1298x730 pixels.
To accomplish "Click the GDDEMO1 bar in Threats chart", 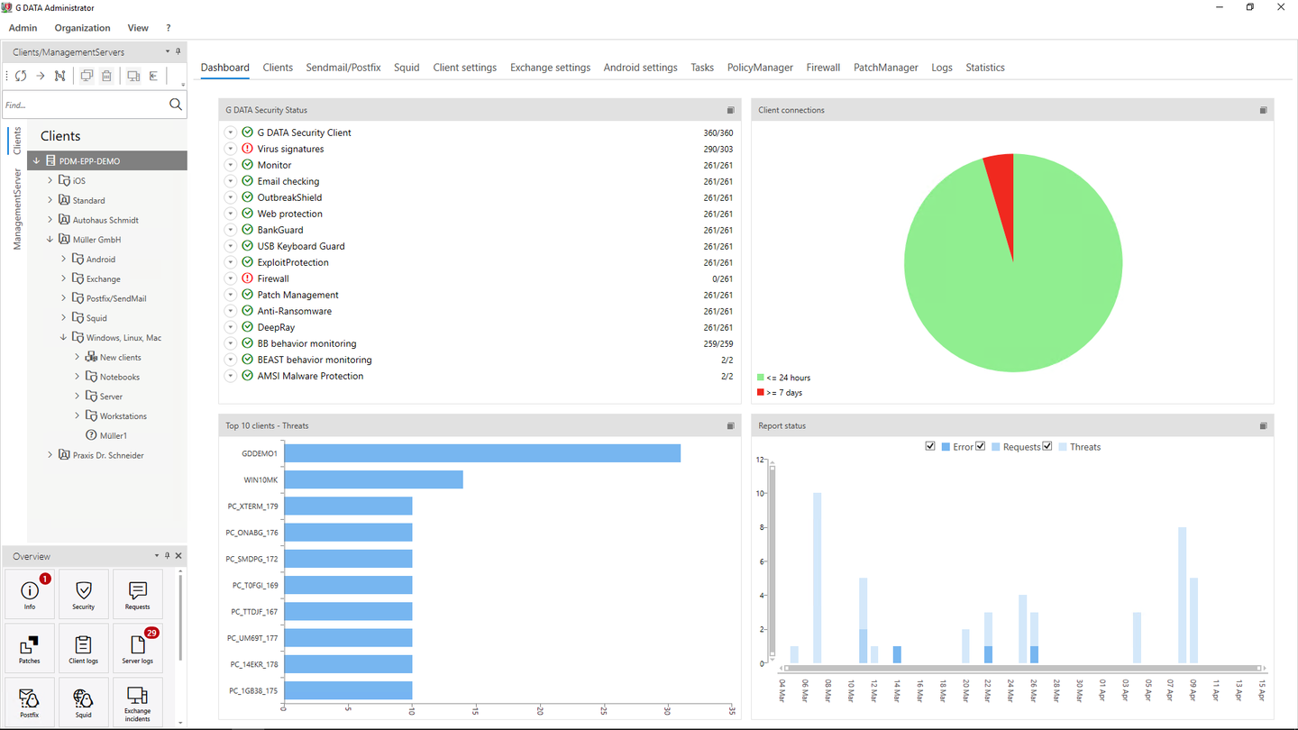I will click(x=482, y=453).
